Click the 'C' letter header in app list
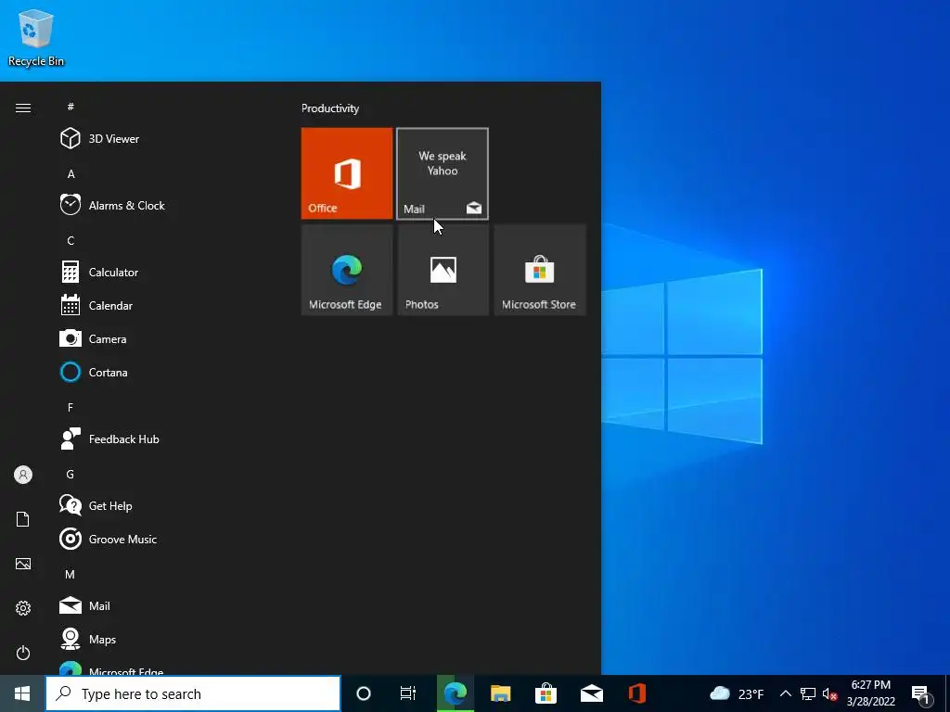950x712 pixels. coord(71,240)
